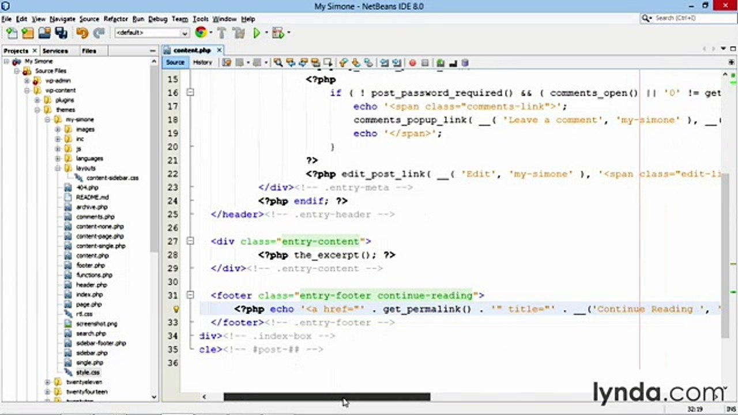Open the Refactor menu
738x415 pixels.
click(115, 19)
